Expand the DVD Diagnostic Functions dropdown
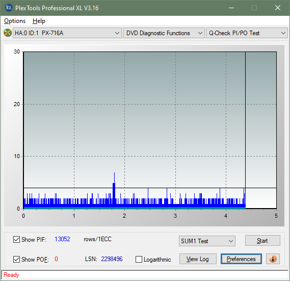290x281 pixels. coord(164,33)
